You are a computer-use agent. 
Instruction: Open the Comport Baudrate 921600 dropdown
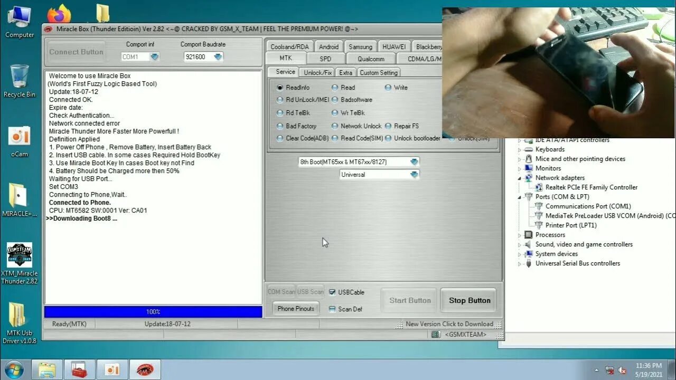pyautogui.click(x=218, y=56)
